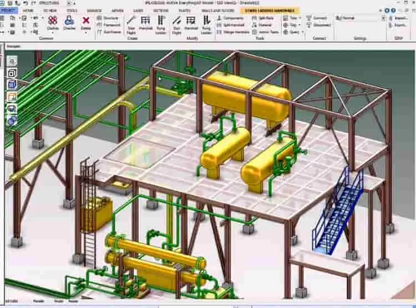The height and width of the screenshot is (308, 416).
Task: Redo the last action
Action: [x=33, y=3]
